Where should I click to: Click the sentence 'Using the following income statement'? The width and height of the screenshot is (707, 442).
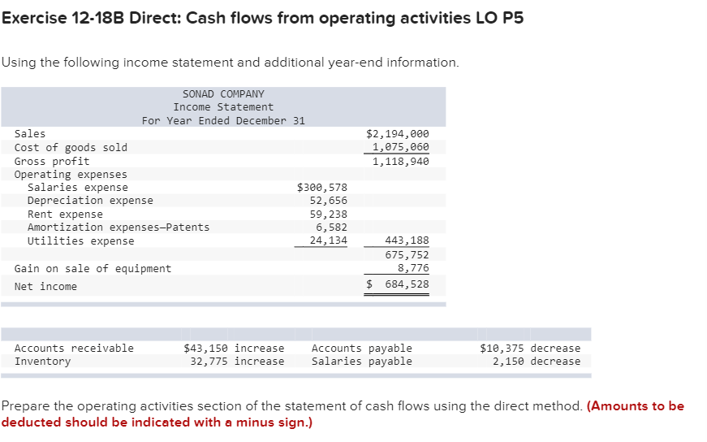[x=230, y=63]
